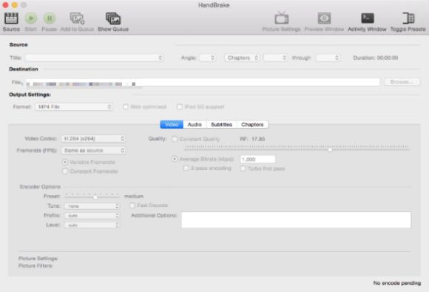
Task: Click the Browse button
Action: point(402,82)
